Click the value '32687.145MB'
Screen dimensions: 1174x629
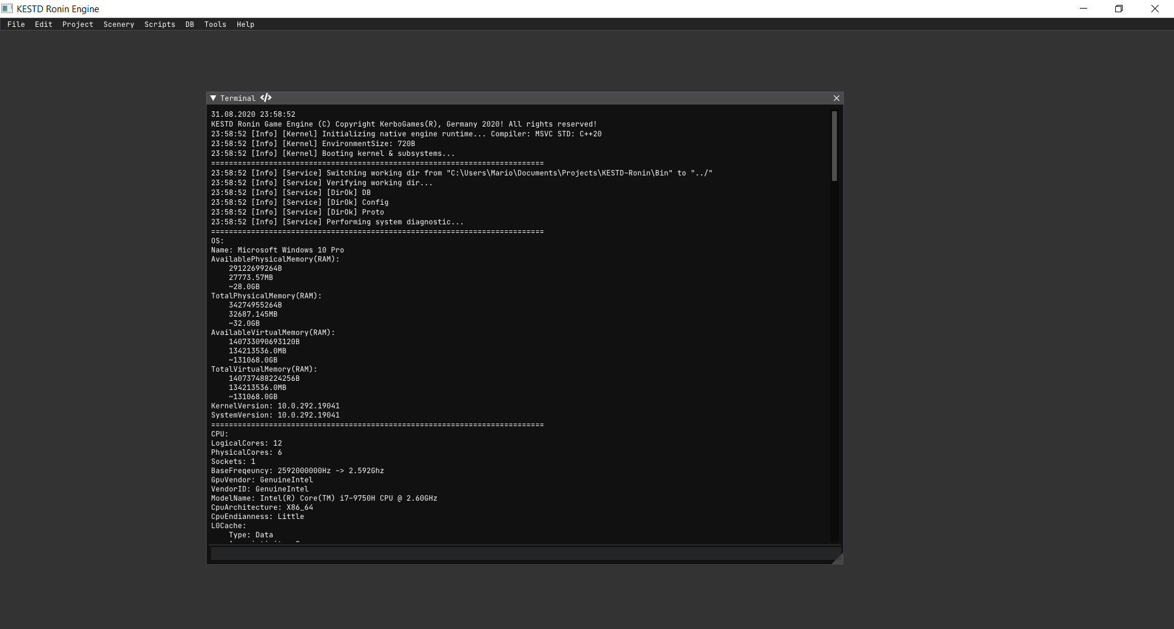pyautogui.click(x=253, y=314)
